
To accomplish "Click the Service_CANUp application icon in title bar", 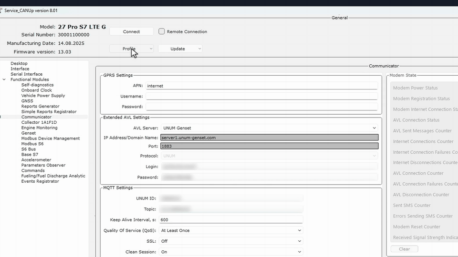I will click(1, 10).
